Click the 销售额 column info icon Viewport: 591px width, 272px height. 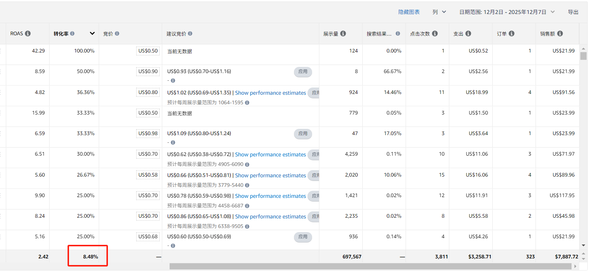point(560,33)
